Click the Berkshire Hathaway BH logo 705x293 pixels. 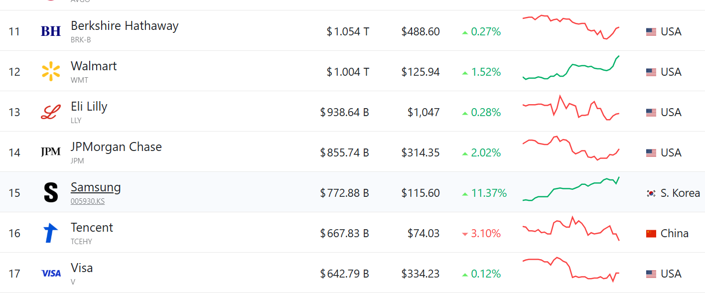[x=51, y=31]
